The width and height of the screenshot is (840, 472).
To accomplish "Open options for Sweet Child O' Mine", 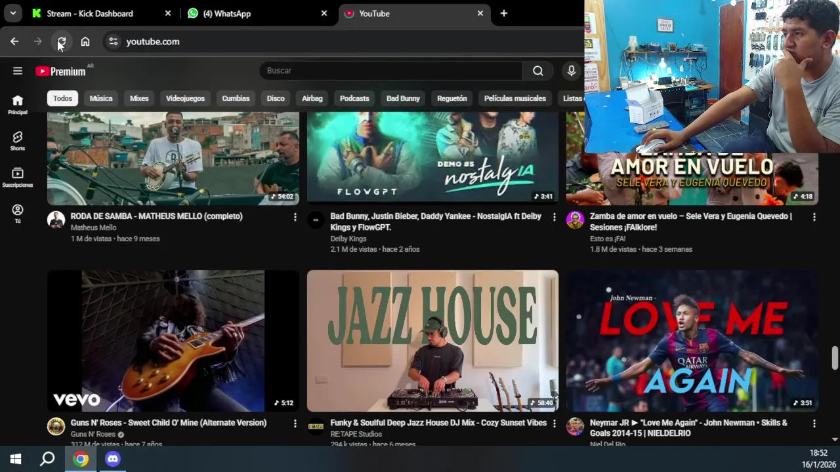I will coord(295,423).
